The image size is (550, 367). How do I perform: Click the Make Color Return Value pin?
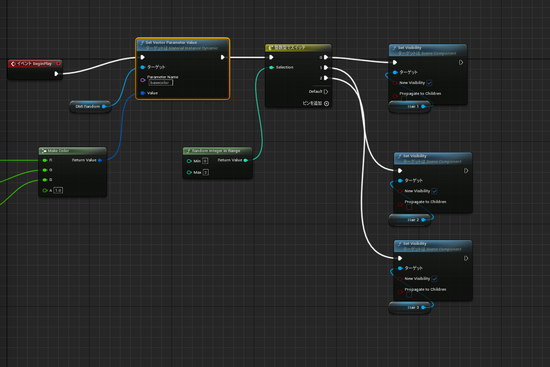(x=99, y=160)
